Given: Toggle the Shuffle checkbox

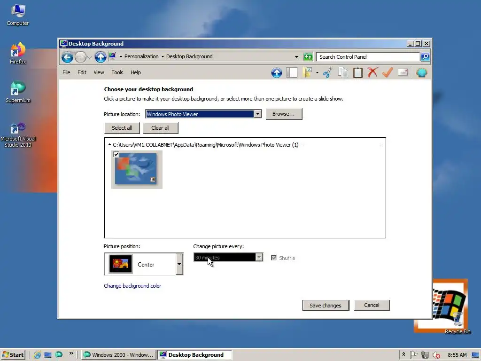Looking at the screenshot, I should pos(274,258).
